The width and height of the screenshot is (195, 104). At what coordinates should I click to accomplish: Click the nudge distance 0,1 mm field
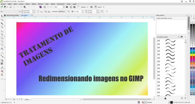tap(78, 11)
